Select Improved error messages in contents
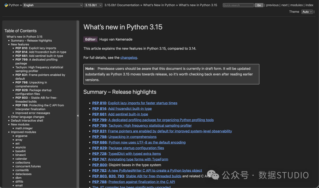This screenshot has height=188, width=319. (x=33, y=113)
